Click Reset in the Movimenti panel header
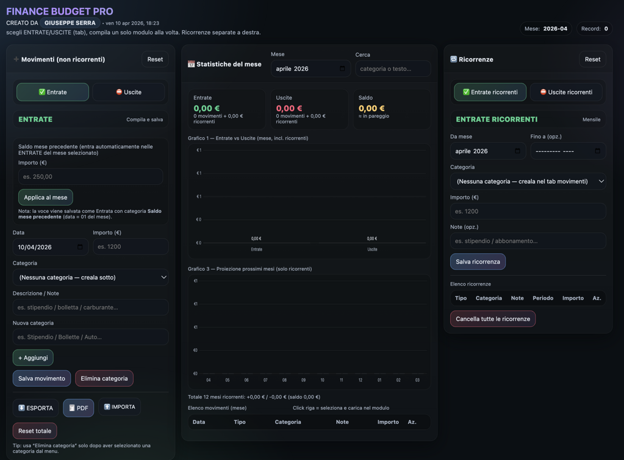 [155, 59]
